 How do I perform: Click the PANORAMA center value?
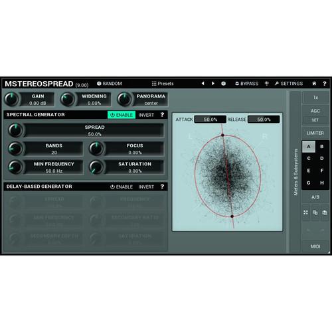151,103
